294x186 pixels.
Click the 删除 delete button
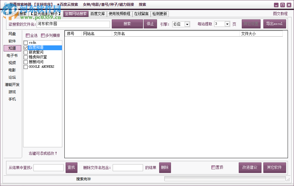(x=165, y=168)
